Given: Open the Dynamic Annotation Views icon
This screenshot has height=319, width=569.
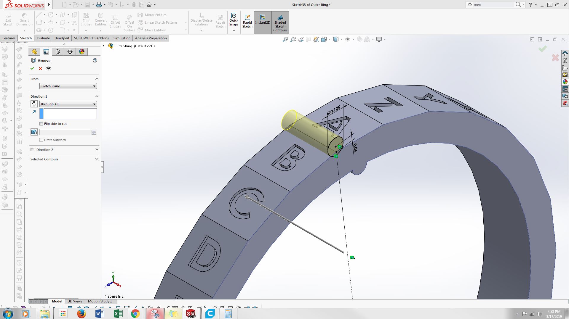Looking at the screenshot, I should (x=316, y=39).
